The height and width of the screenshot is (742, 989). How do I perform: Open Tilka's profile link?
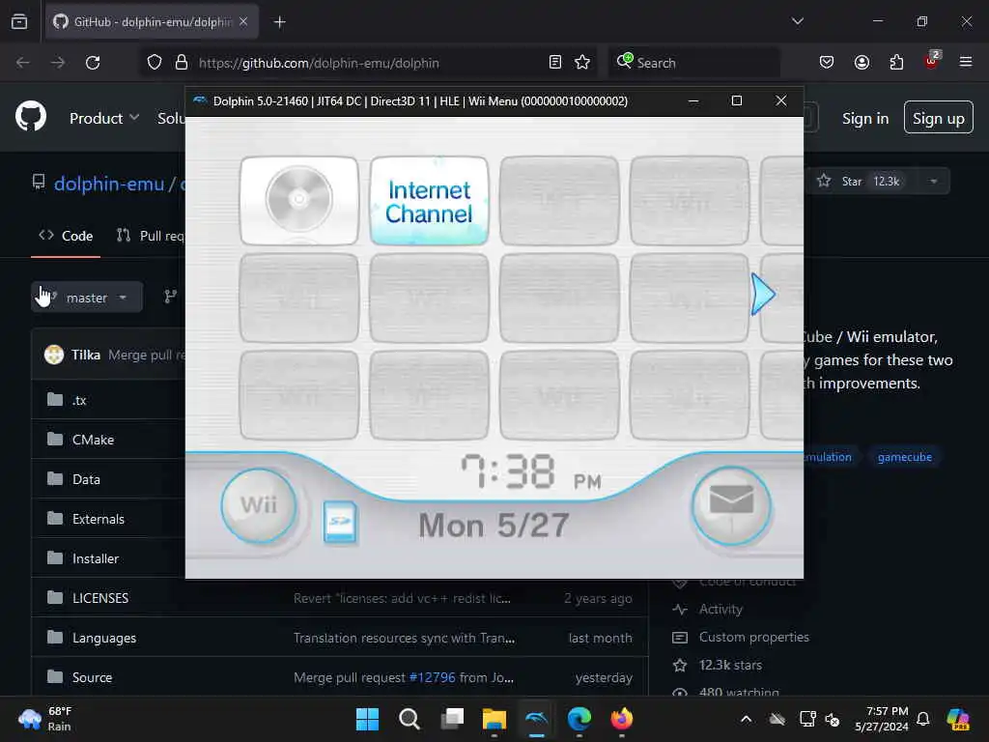pos(86,355)
